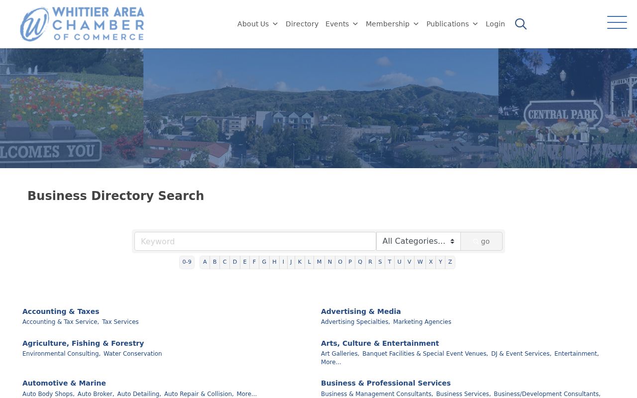Open Accounting & Tax Service subcategory

(60, 322)
